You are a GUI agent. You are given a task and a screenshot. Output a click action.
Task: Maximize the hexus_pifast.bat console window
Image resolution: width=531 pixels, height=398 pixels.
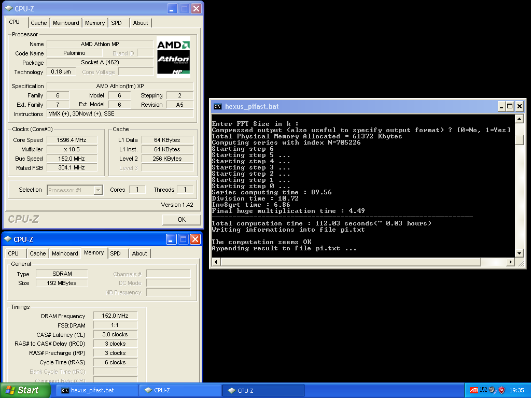coord(510,107)
